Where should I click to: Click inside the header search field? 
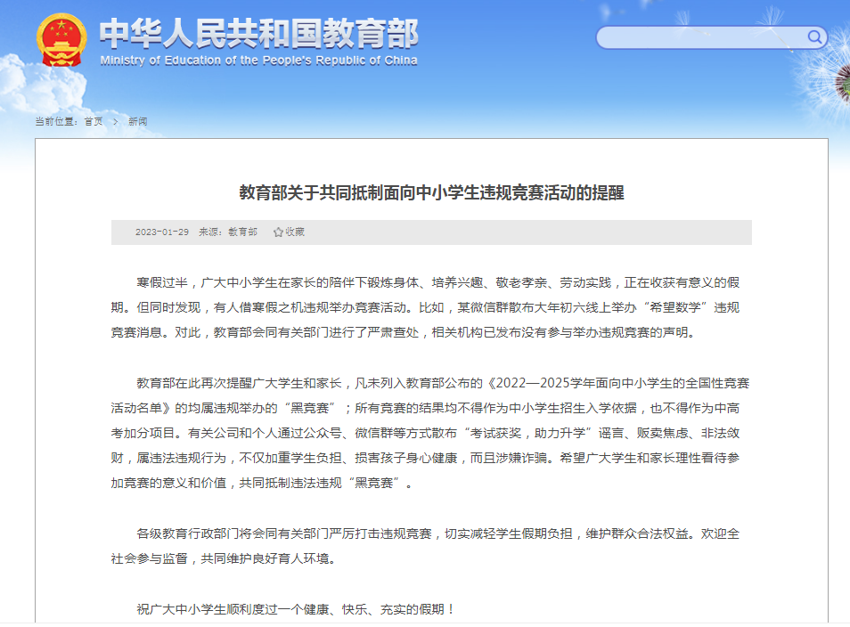click(x=699, y=37)
